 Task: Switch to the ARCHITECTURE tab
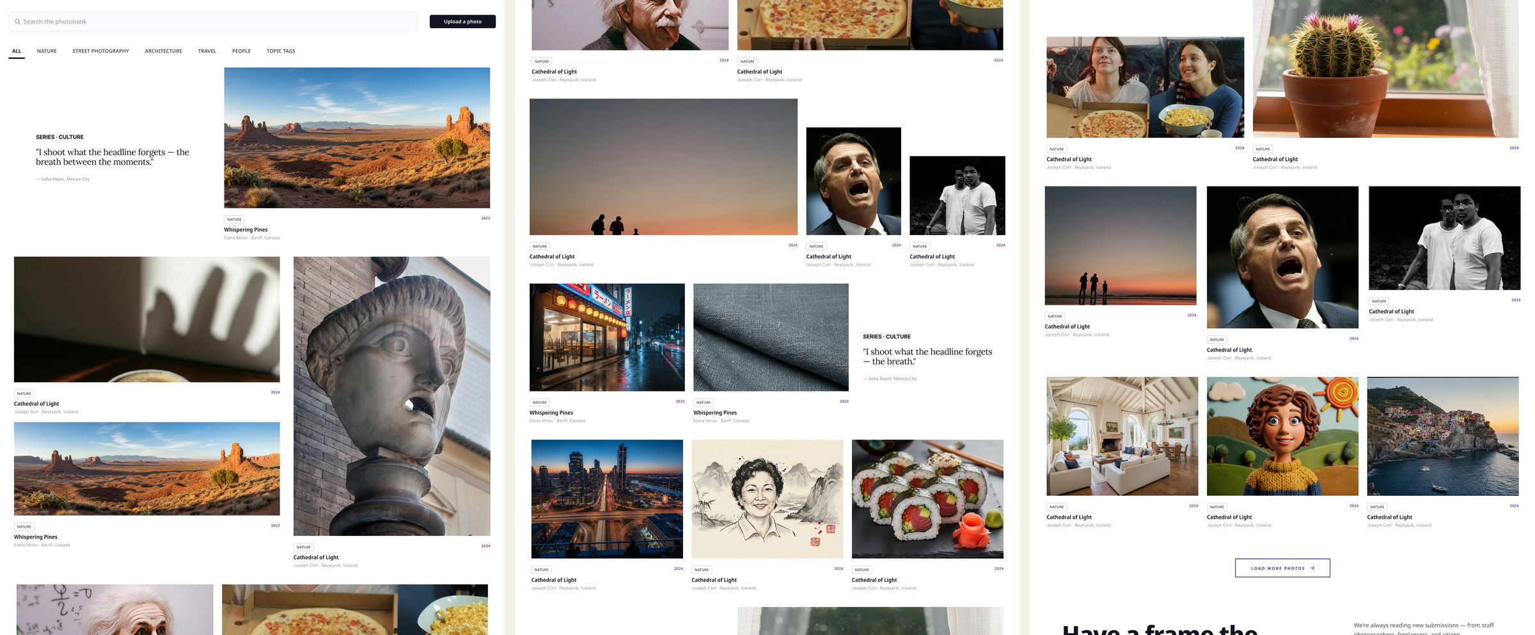click(x=163, y=51)
